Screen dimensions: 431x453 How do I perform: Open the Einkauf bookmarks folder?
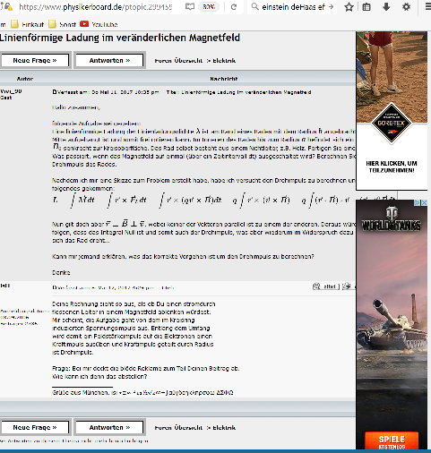27,24
